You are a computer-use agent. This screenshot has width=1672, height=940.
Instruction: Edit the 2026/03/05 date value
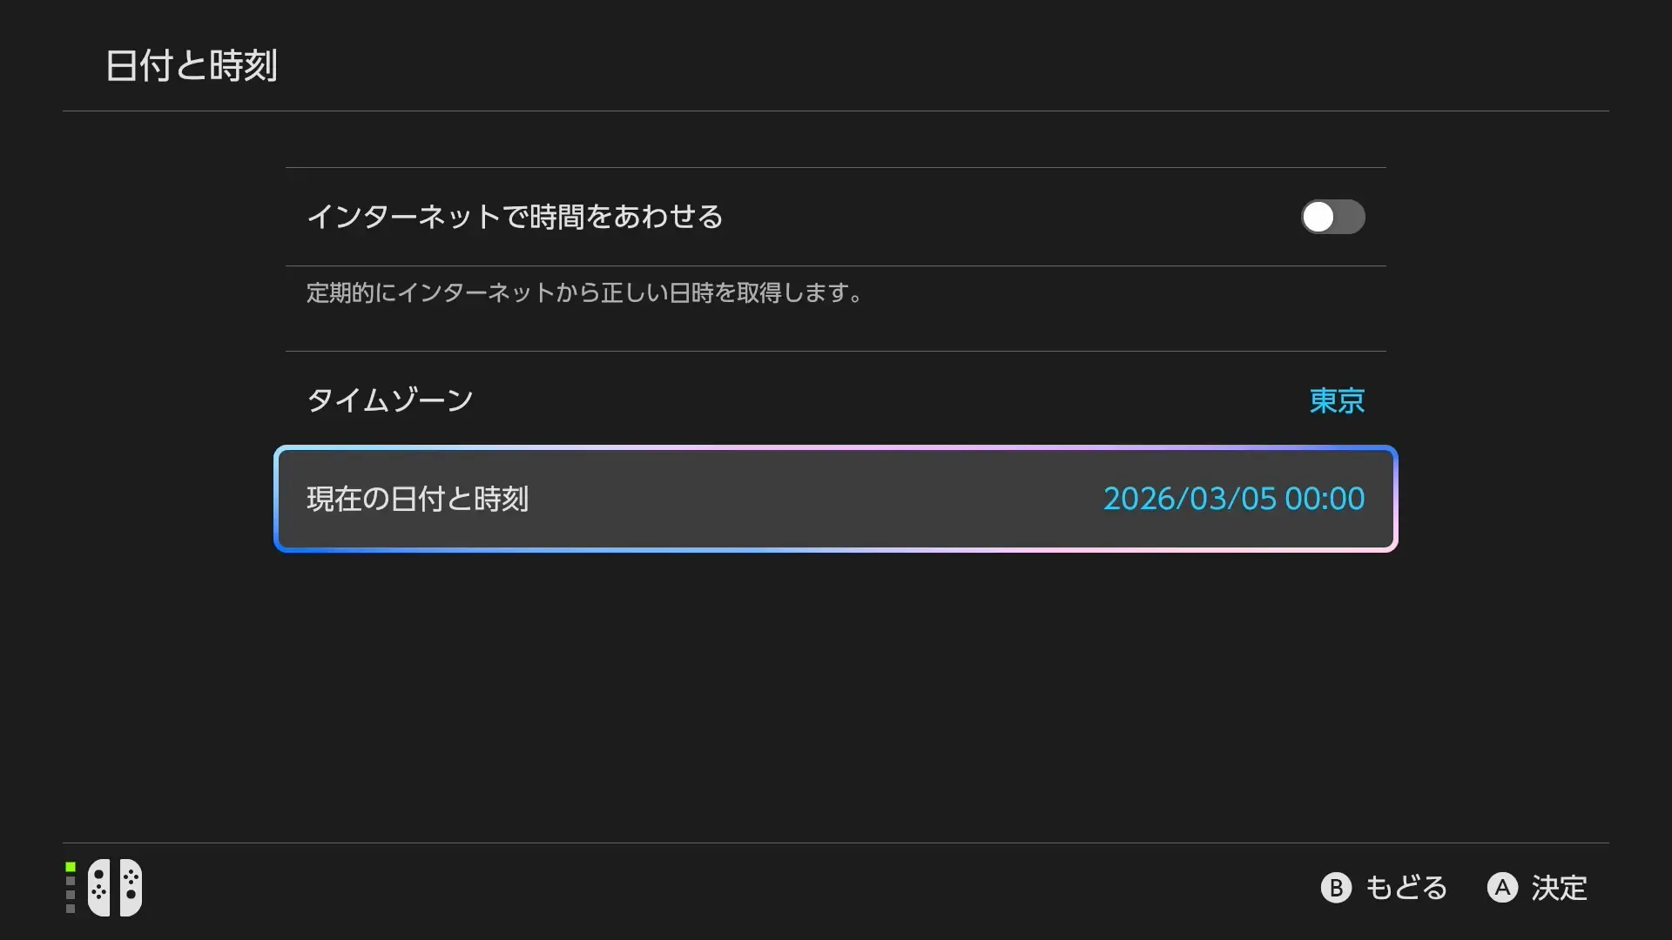click(x=1190, y=499)
